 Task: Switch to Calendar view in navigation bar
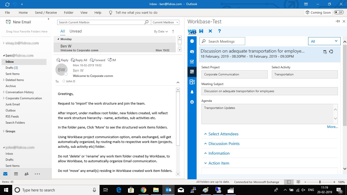coord(16,174)
